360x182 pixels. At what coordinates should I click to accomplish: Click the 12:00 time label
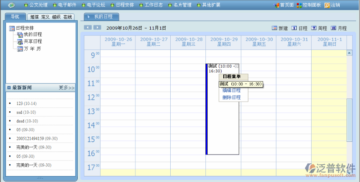[x=93, y=97]
